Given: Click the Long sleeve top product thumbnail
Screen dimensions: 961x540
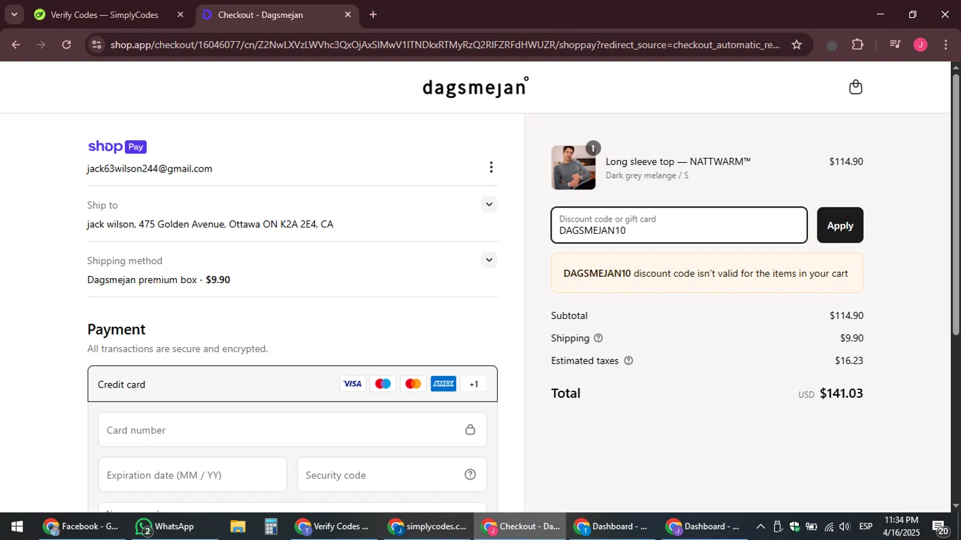Looking at the screenshot, I should 573,167.
